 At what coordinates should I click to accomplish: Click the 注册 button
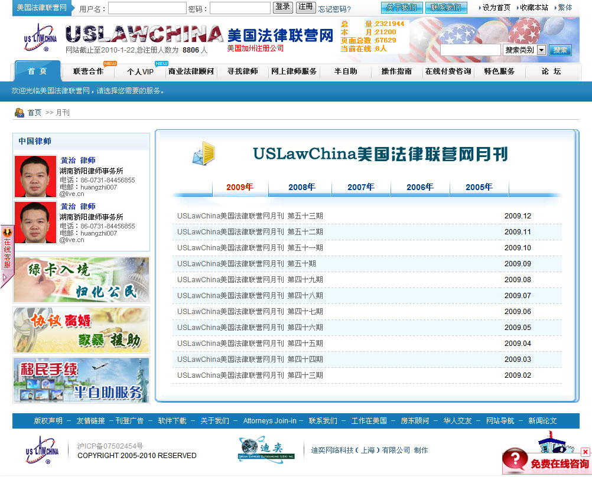[306, 7]
